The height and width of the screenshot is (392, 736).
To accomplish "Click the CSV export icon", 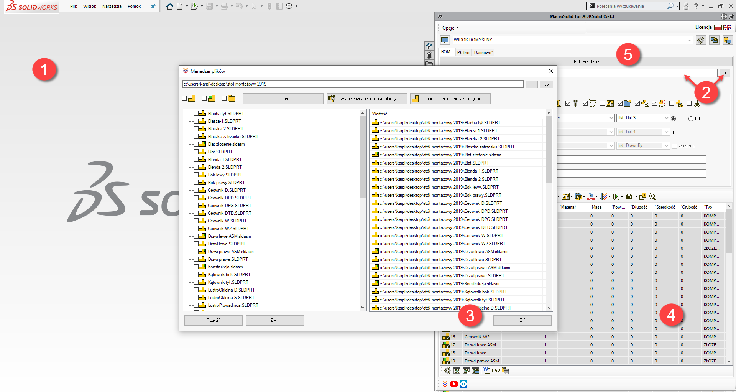I will [496, 371].
